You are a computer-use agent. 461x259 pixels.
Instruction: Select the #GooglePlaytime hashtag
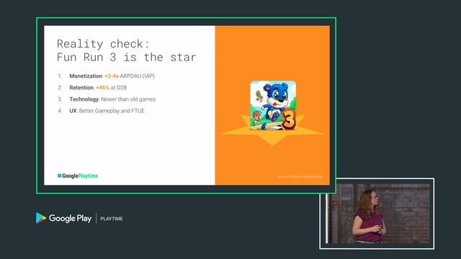[78, 176]
